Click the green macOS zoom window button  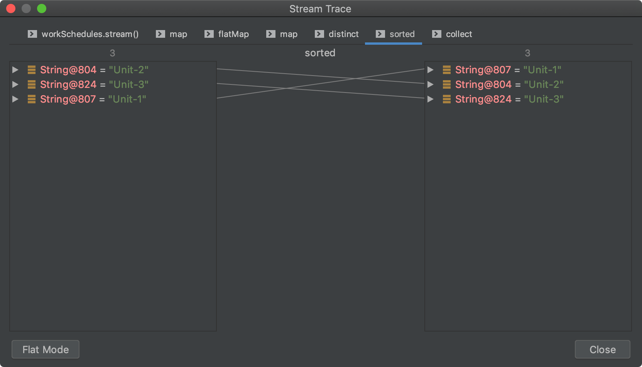pos(42,8)
